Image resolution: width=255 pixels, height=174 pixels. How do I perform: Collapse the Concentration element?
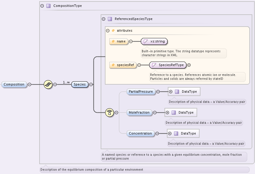(x=157, y=134)
